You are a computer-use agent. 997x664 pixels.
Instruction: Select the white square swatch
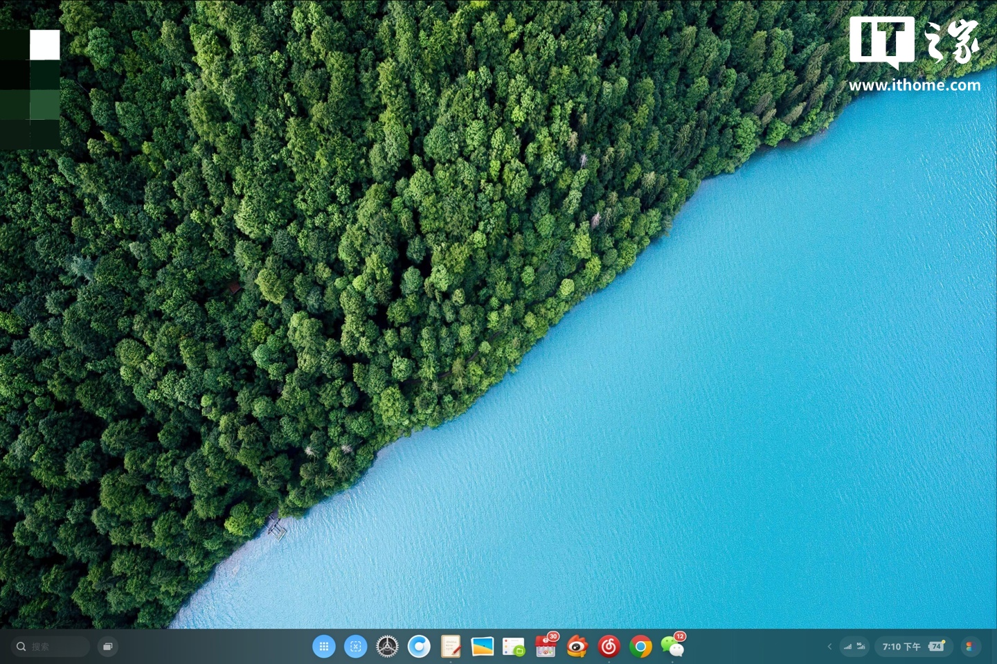coord(45,45)
